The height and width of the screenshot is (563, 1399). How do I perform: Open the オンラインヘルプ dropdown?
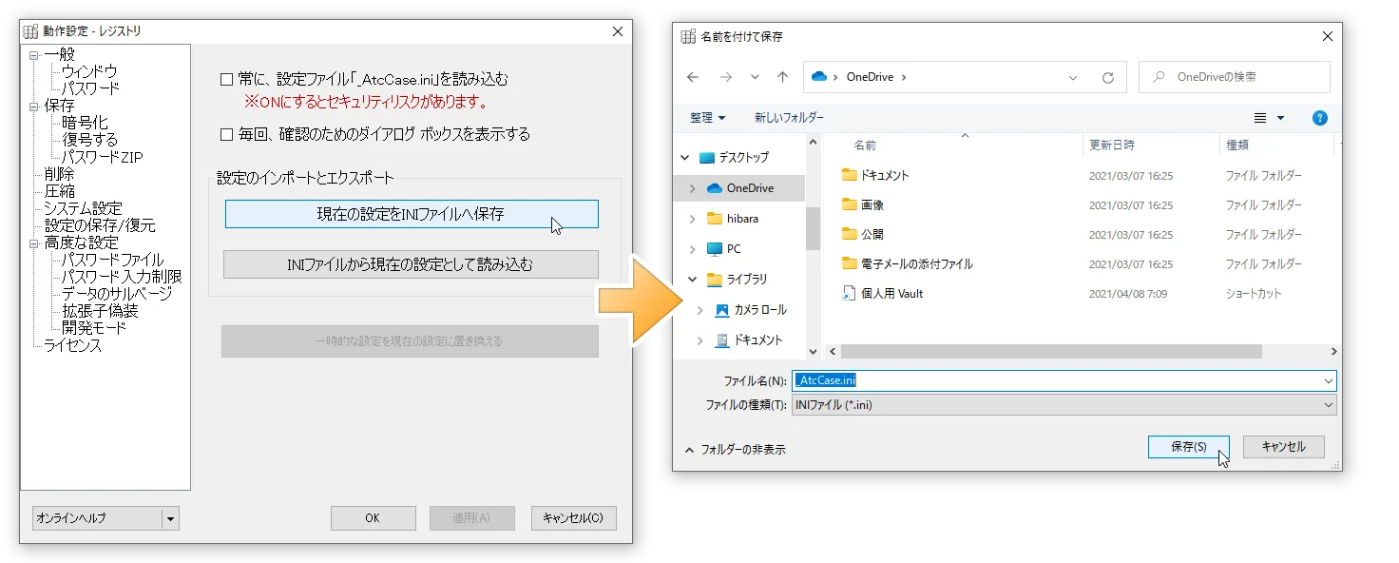pyautogui.click(x=171, y=518)
